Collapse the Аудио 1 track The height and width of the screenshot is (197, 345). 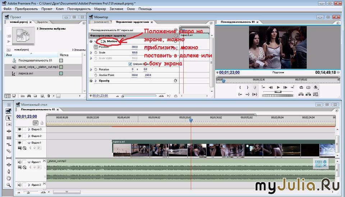coord(29,162)
